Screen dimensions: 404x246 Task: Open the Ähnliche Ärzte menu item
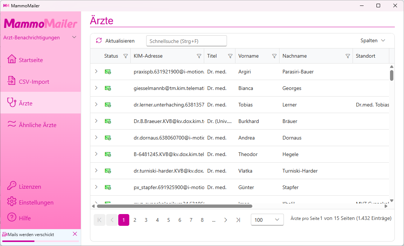(x=40, y=124)
